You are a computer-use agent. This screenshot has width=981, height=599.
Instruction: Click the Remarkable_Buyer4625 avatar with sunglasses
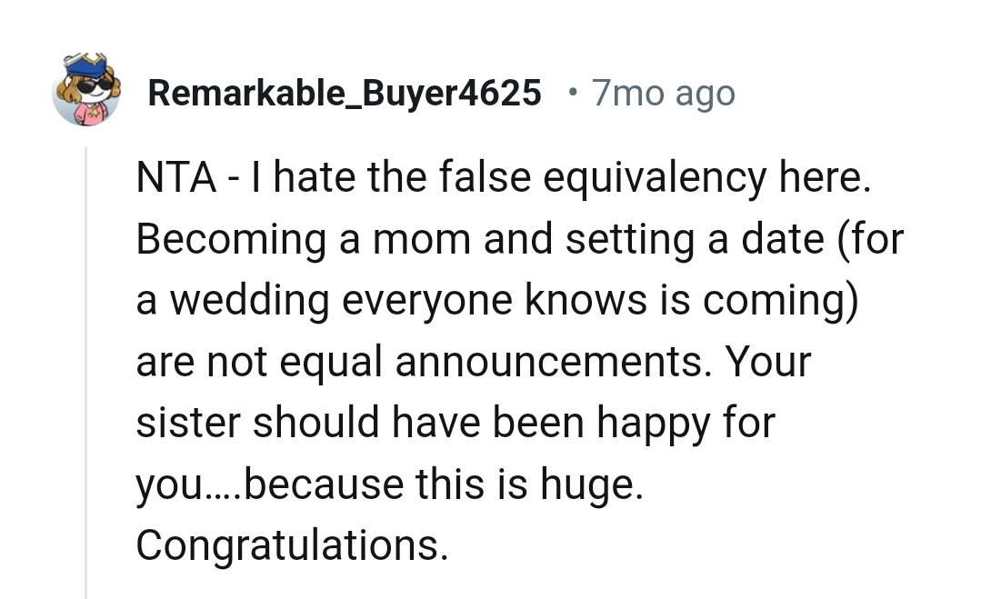pos(87,91)
